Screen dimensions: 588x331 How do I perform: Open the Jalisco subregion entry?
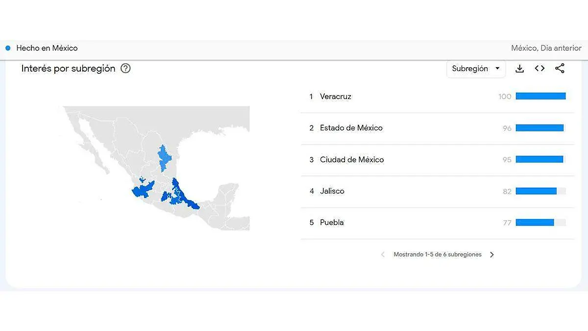(x=332, y=191)
